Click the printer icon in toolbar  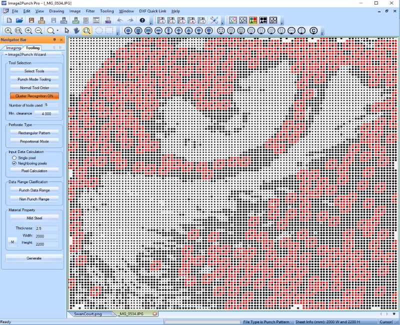108,20
